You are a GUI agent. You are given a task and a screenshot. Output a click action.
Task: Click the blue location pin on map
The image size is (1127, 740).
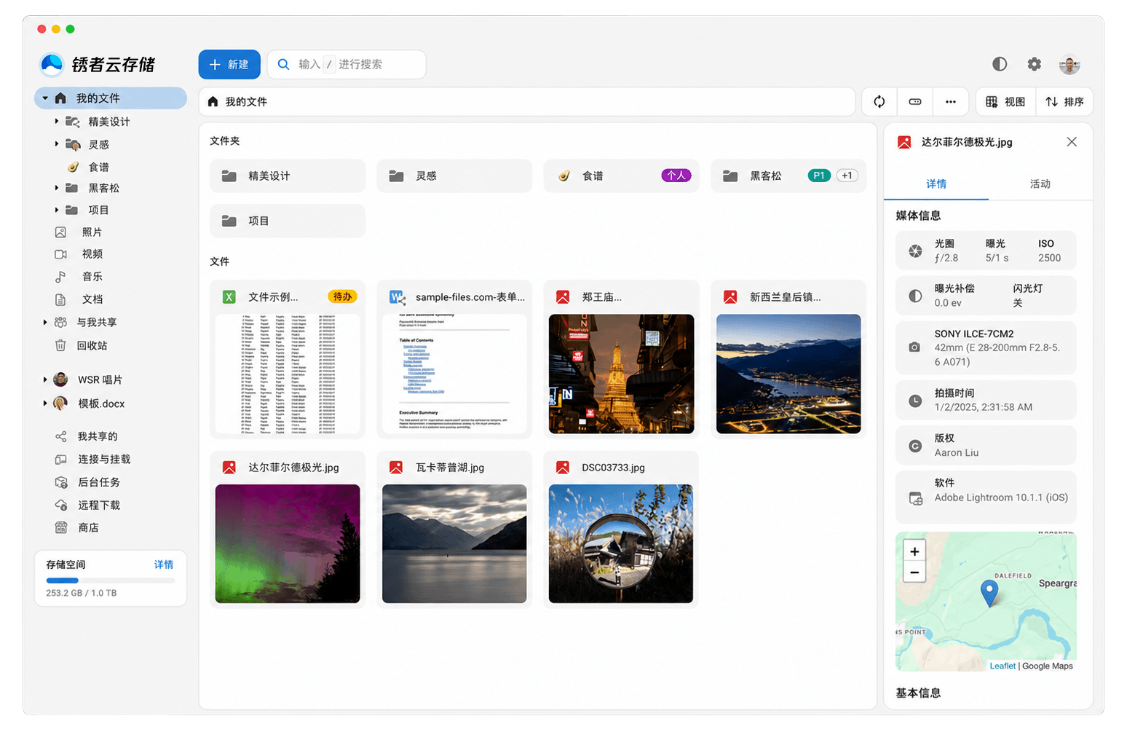pyautogui.click(x=989, y=593)
